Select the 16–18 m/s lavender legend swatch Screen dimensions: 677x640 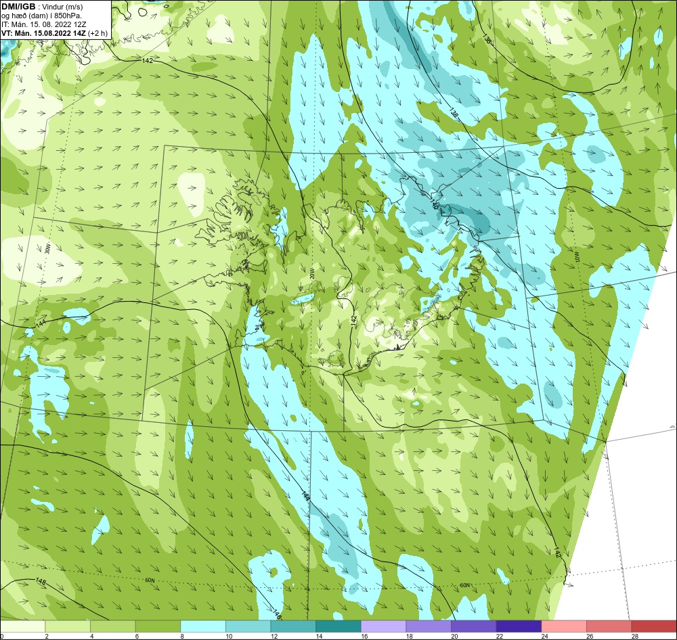coord(383,626)
